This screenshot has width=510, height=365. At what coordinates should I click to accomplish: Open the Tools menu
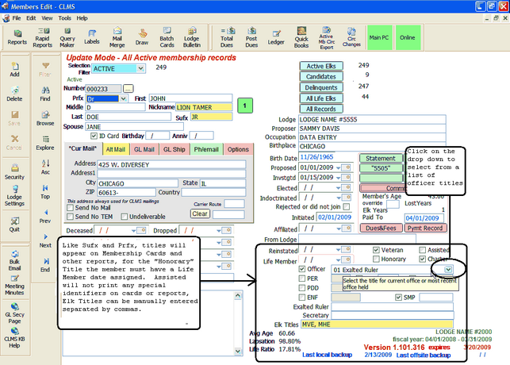pyautogui.click(x=63, y=17)
